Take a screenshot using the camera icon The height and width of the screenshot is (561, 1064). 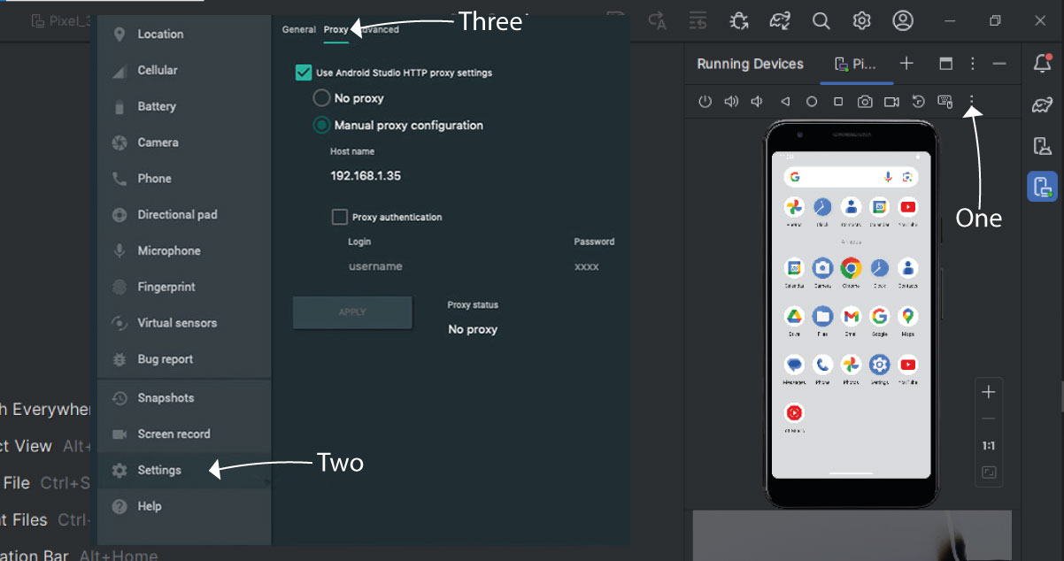pyautogui.click(x=865, y=101)
